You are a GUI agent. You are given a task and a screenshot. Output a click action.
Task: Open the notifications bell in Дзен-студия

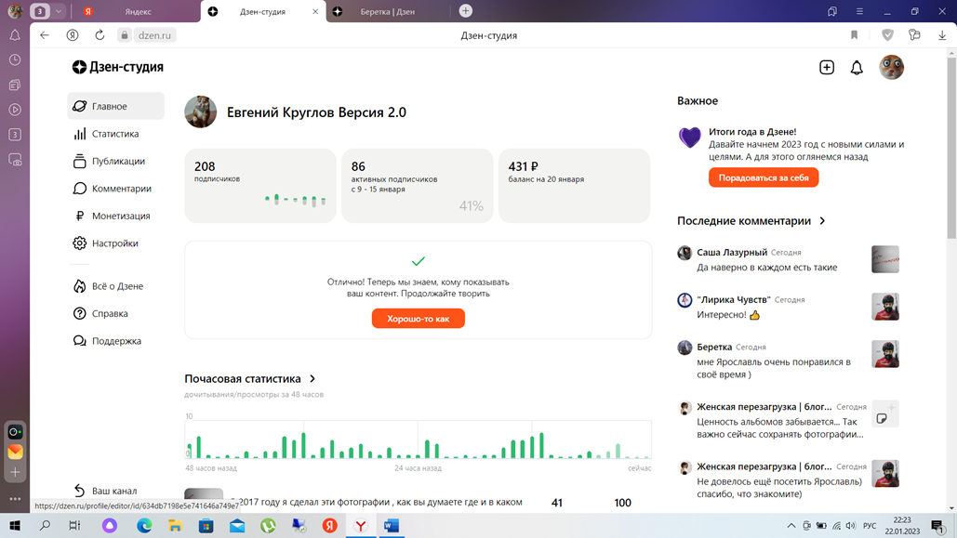857,68
